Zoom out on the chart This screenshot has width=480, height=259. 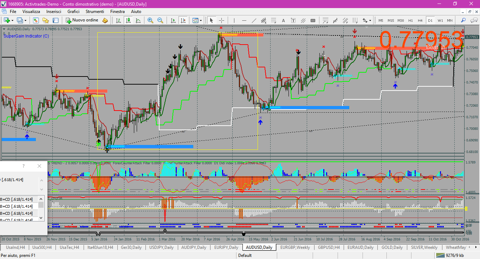pyautogui.click(x=160, y=20)
